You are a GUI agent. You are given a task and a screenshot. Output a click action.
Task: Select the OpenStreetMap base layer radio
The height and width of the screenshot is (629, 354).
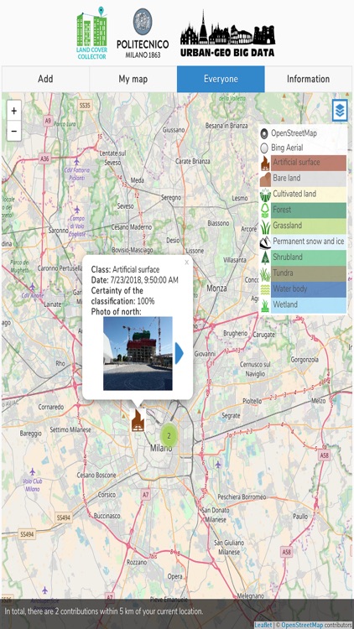point(264,133)
